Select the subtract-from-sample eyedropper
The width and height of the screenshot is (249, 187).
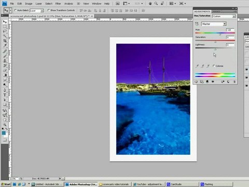(208, 66)
